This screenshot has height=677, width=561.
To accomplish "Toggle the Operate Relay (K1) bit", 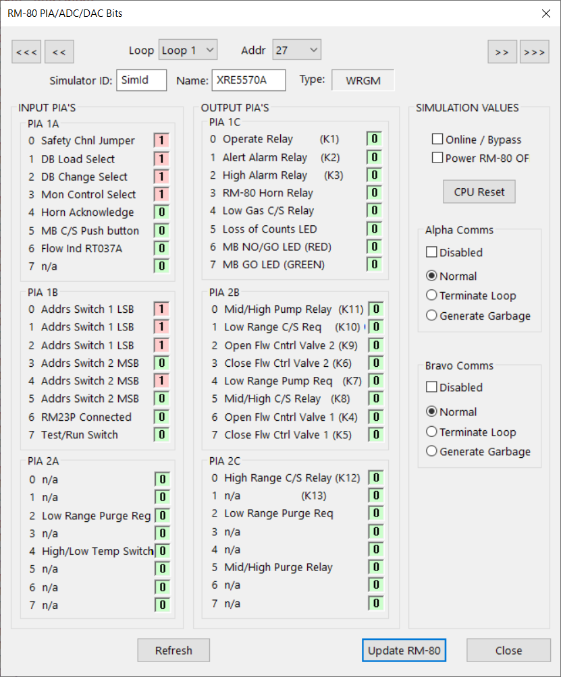I will [x=374, y=139].
